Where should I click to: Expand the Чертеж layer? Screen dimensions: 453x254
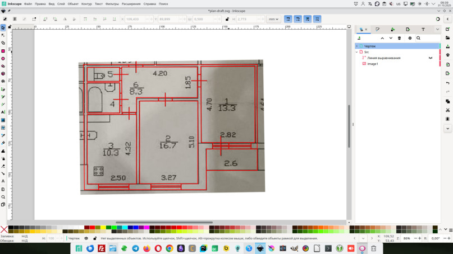coord(357,46)
